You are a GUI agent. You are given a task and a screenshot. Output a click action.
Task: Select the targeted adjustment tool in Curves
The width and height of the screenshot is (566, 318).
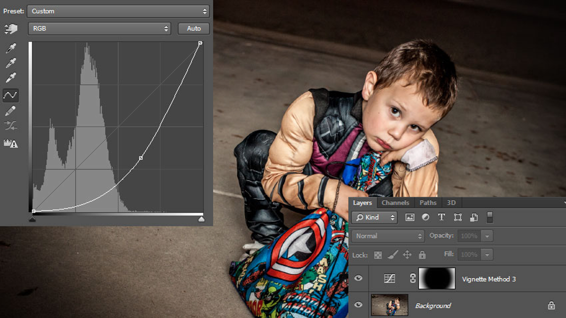coord(11,29)
